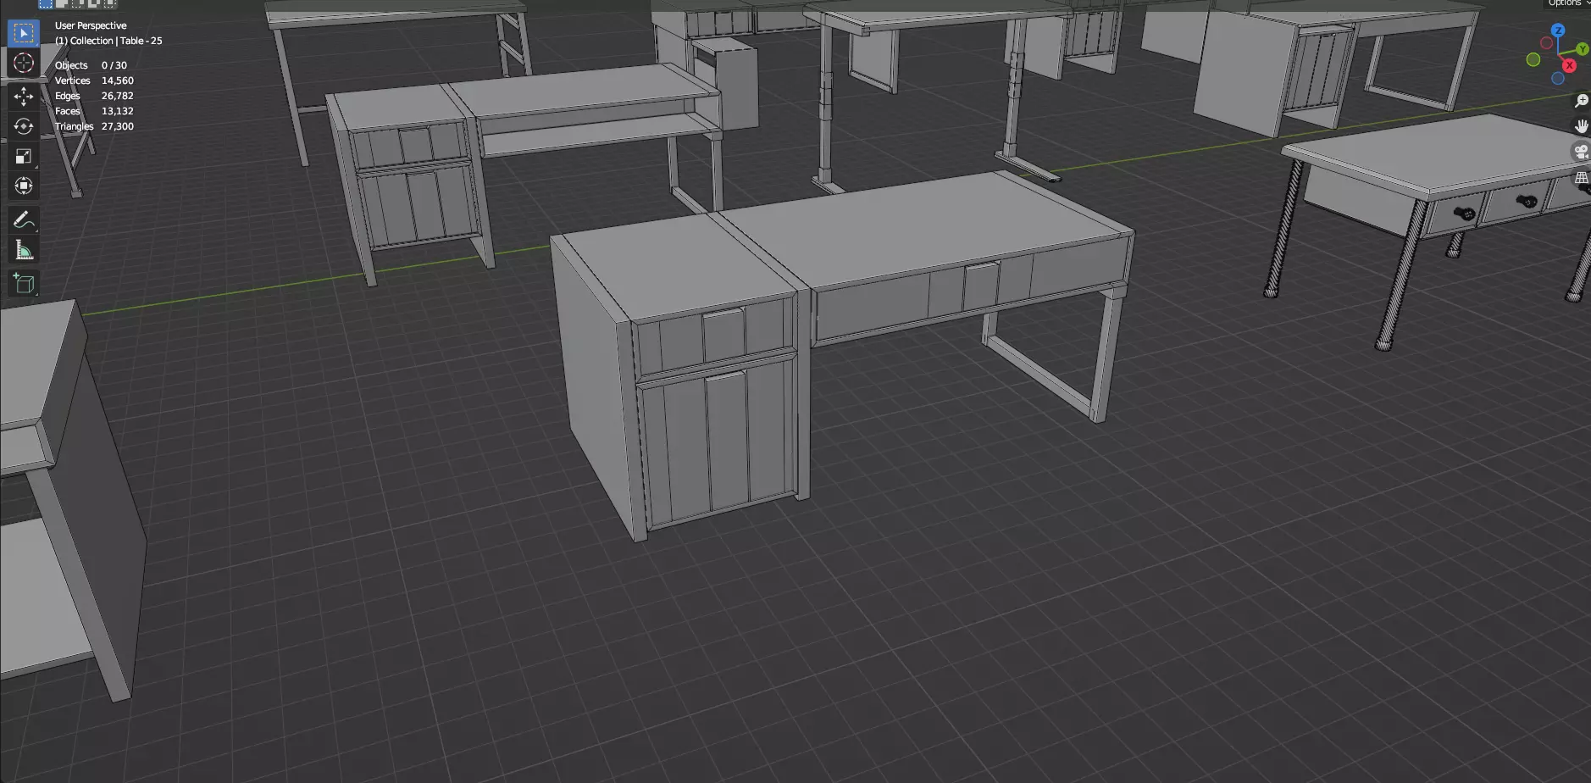Click the 'User Perspective' label
The height and width of the screenshot is (783, 1591).
click(x=91, y=25)
